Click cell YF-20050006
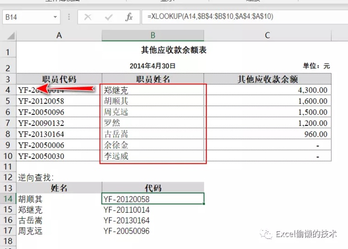The image size is (348, 249). (59, 145)
